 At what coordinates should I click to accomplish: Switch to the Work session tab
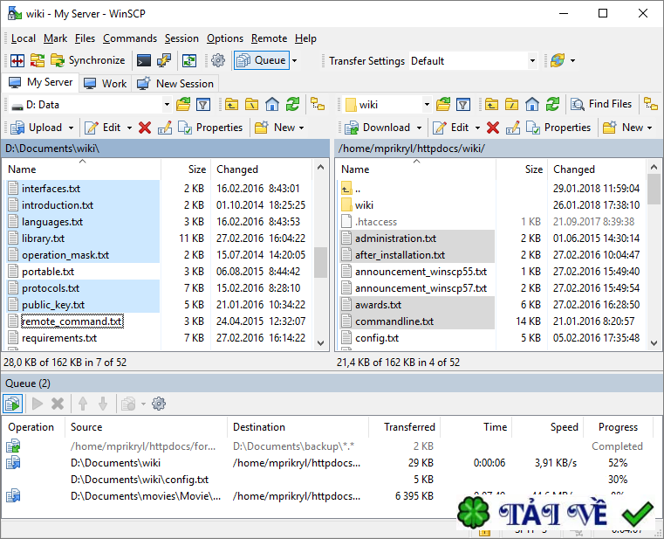coord(106,83)
